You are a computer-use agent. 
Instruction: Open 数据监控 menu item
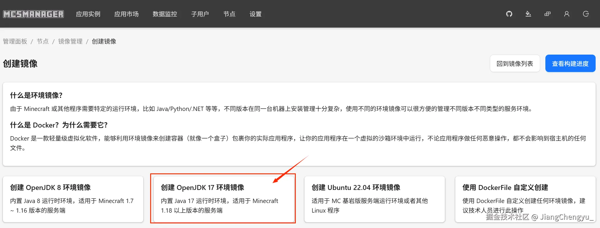click(x=165, y=14)
